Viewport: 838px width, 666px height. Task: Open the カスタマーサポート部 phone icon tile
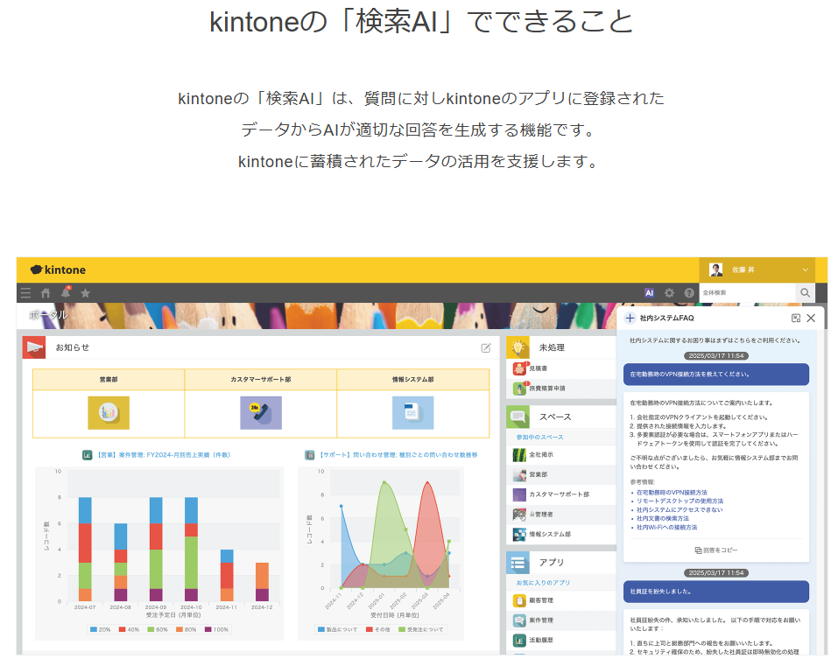pos(261,413)
